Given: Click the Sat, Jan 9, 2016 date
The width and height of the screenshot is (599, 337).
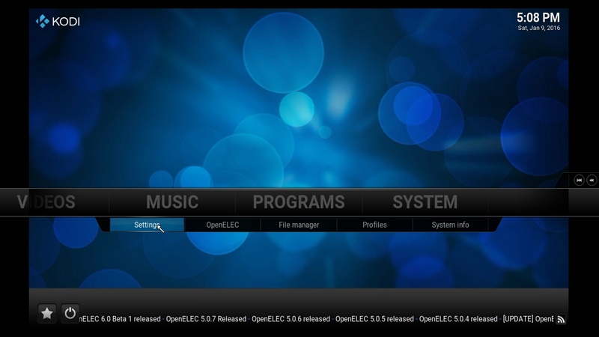Looking at the screenshot, I should point(538,28).
